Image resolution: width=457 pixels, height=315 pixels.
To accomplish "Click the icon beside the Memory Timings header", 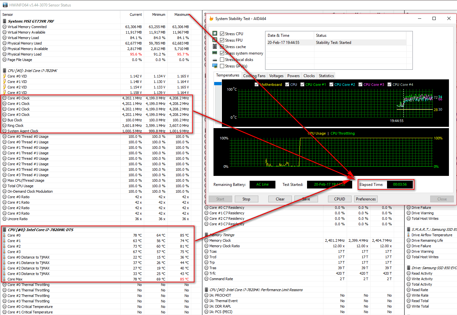I will (206, 235).
